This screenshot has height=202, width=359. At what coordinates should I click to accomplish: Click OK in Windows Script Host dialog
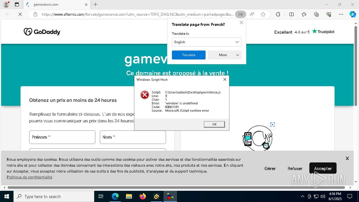pyautogui.click(x=214, y=124)
